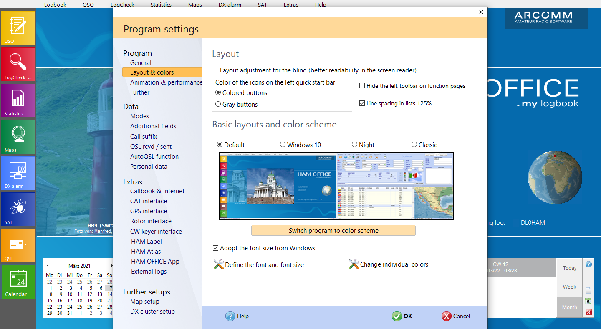The image size is (601, 329).
Task: Open LogCheck from the left sidebar
Action: click(x=18, y=64)
